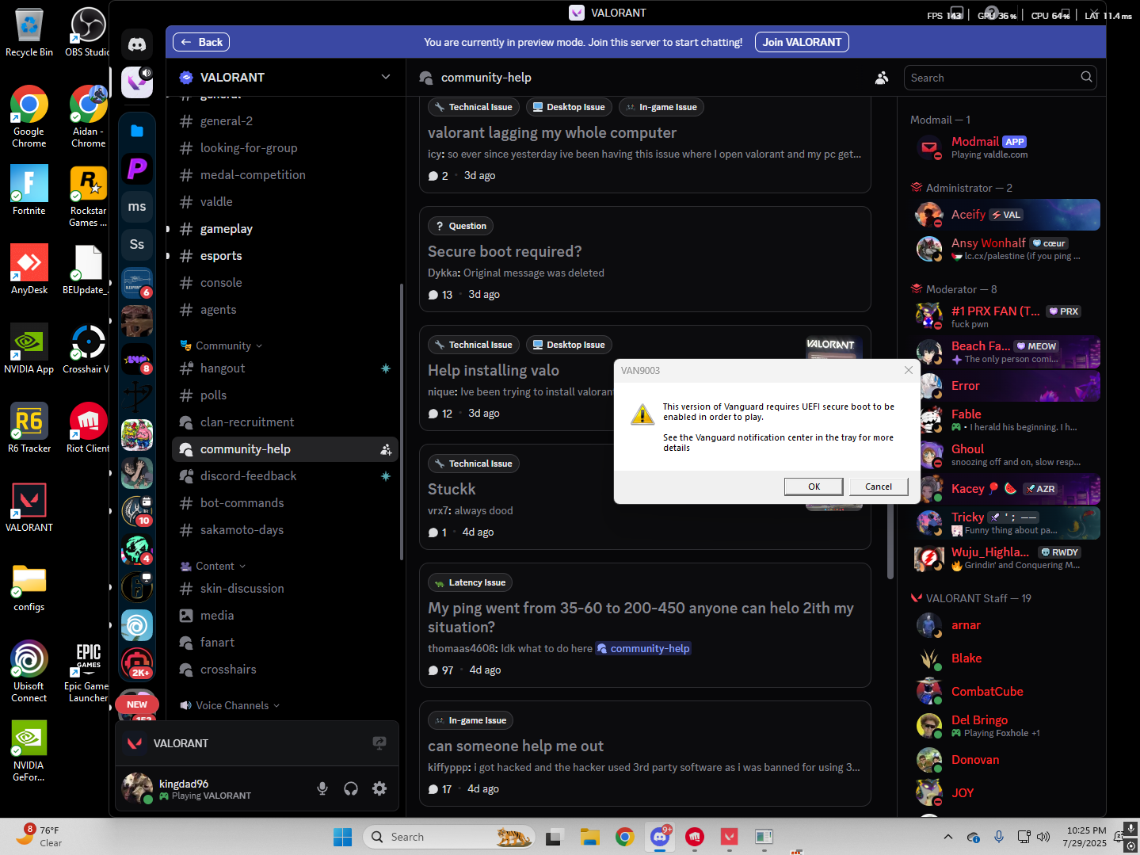Viewport: 1140px width, 855px height.
Task: Open the 'ms' server icon
Action: pyautogui.click(x=137, y=206)
